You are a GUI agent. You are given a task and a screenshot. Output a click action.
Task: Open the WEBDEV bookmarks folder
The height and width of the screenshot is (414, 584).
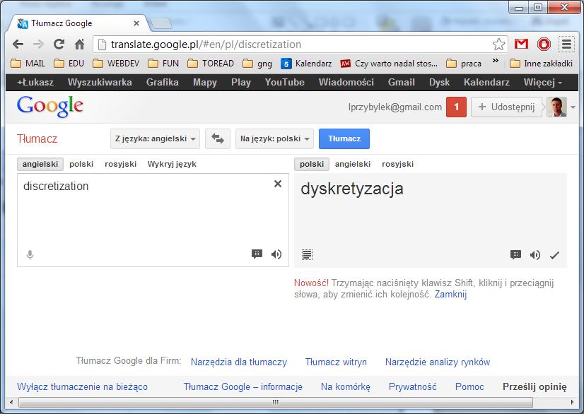(116, 64)
